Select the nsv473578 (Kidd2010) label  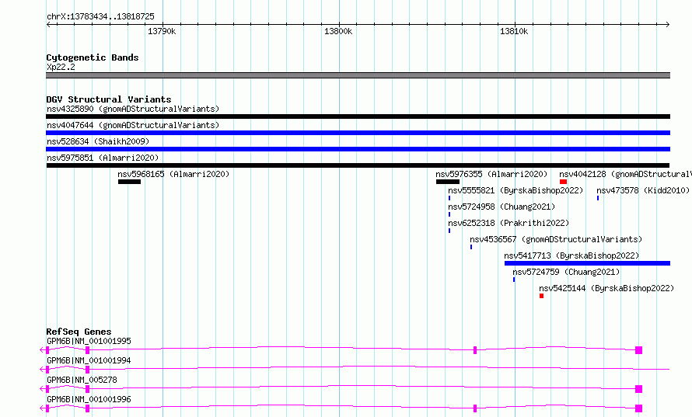[x=643, y=190]
